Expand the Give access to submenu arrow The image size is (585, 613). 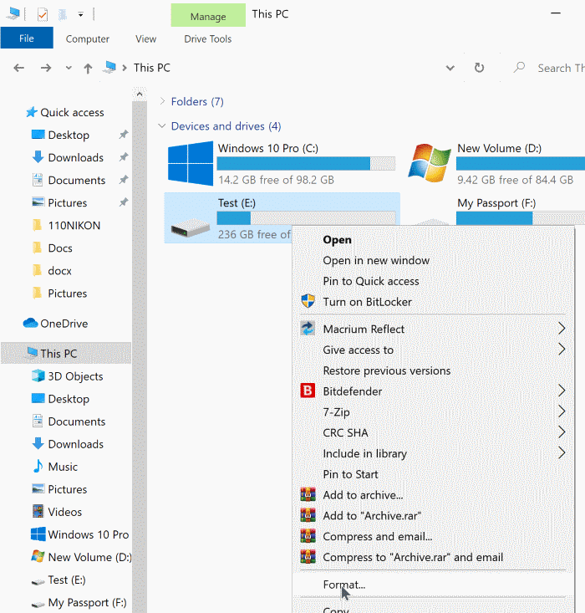click(x=562, y=350)
